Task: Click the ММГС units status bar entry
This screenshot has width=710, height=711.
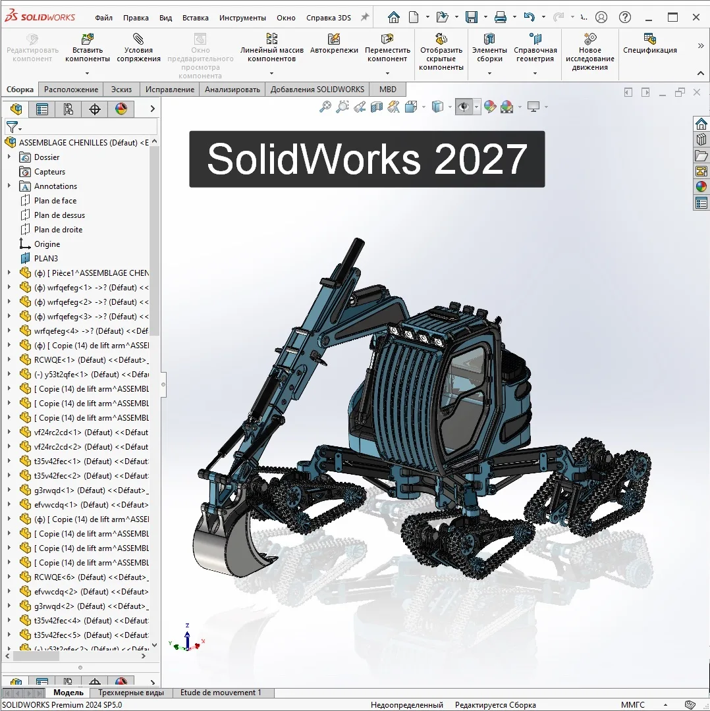Action: pos(632,704)
